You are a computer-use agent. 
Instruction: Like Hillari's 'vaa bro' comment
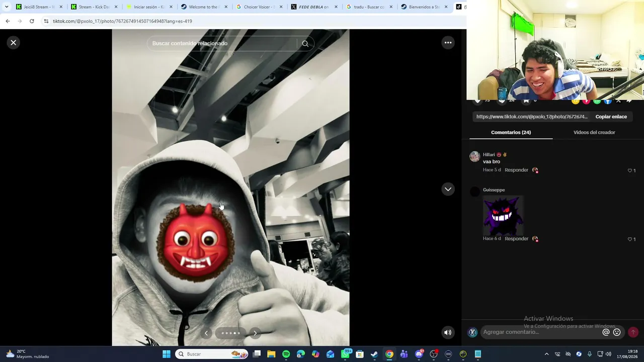[x=630, y=170]
